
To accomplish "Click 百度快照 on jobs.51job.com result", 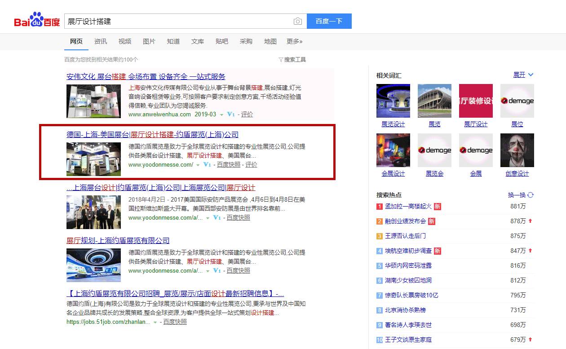I will point(175,322).
